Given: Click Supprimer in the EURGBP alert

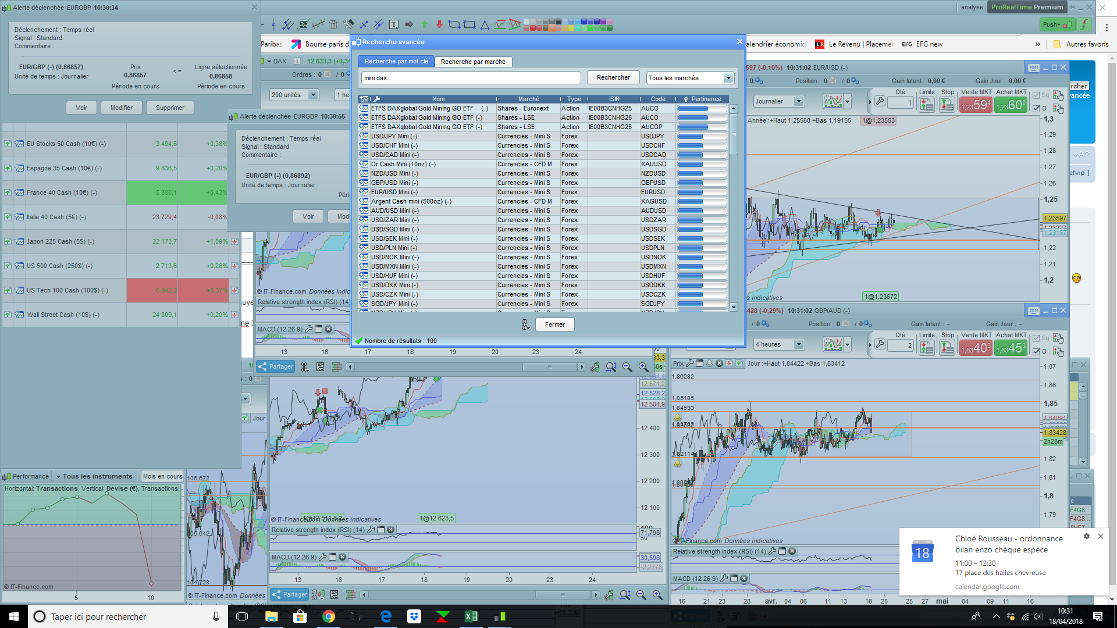Looking at the screenshot, I should click(x=170, y=108).
